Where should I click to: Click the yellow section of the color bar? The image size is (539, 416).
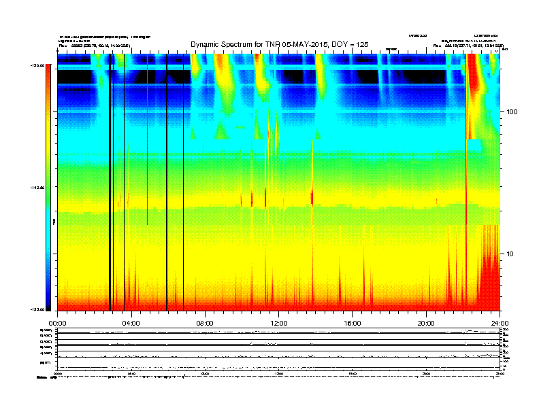[48, 150]
